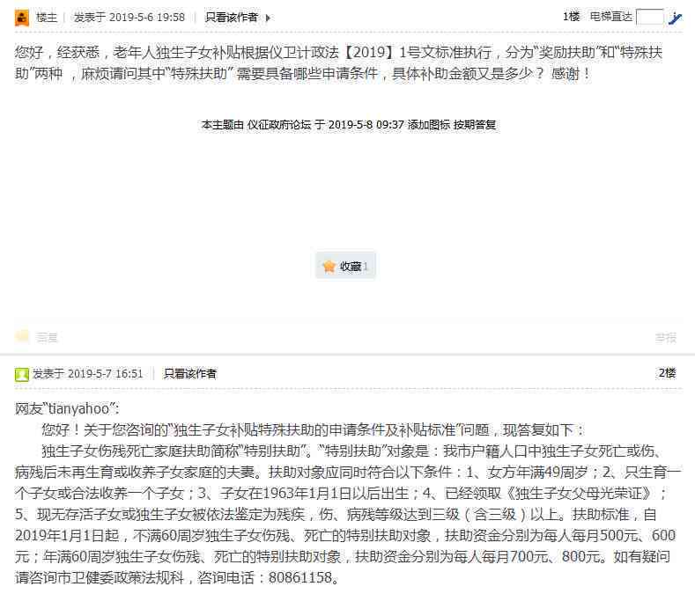Filter first post with 只看该作者
The width and height of the screenshot is (695, 594).
231,18
